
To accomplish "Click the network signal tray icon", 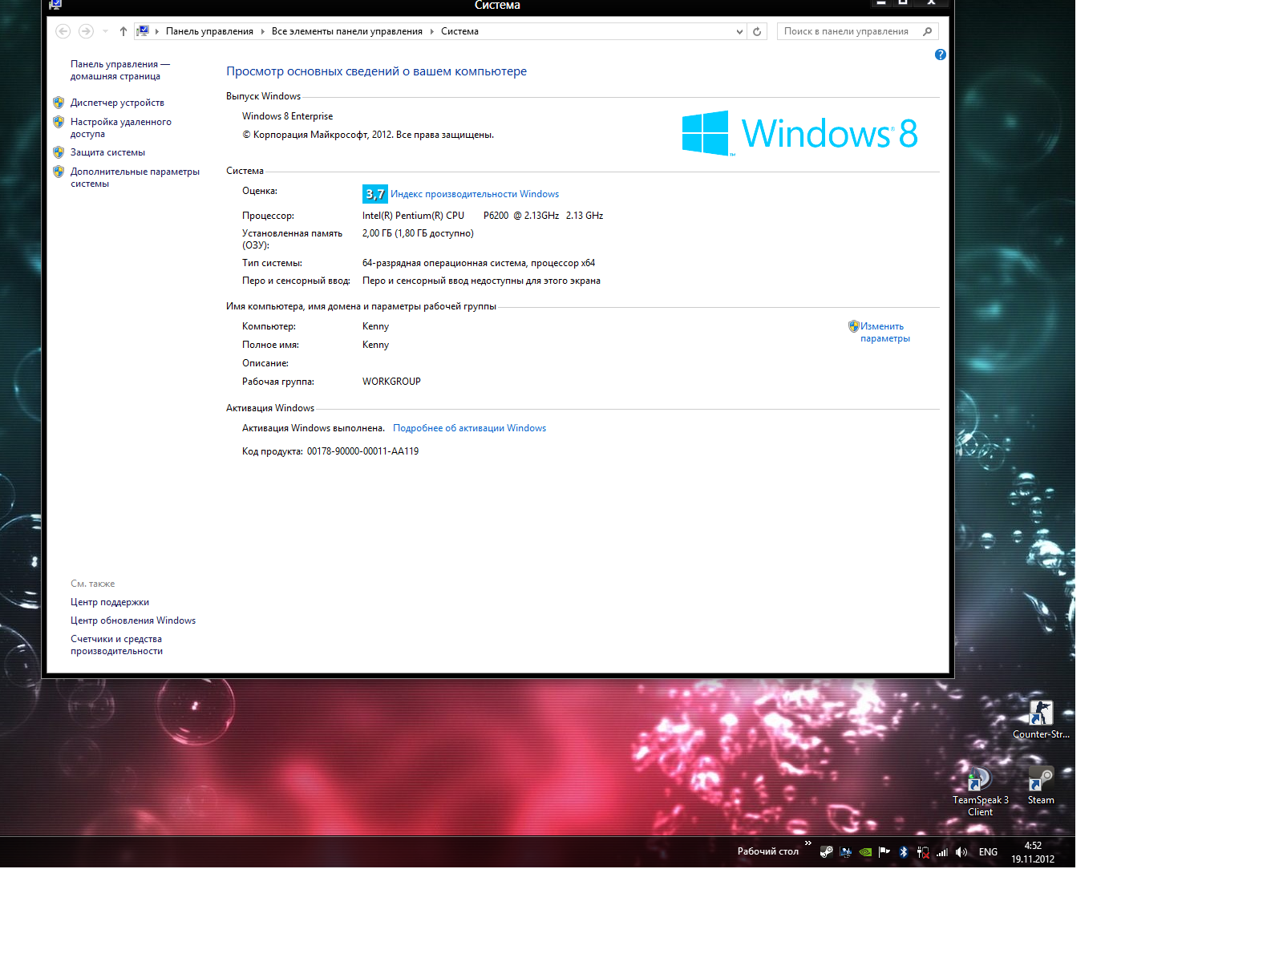I will 942,852.
